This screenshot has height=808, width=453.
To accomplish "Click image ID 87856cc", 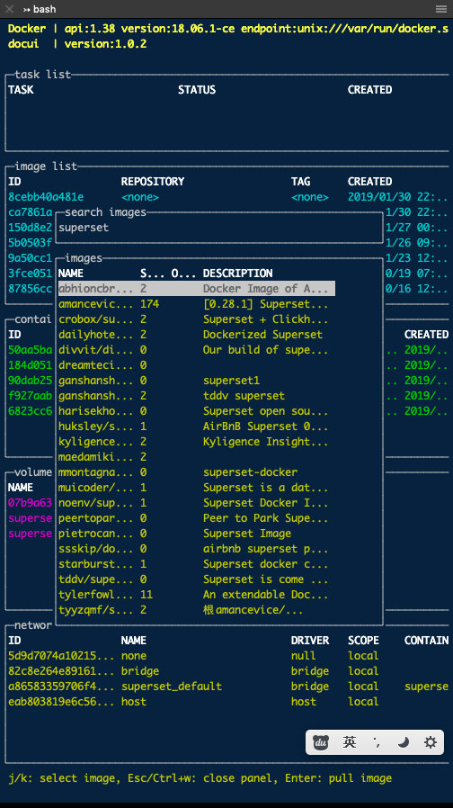I will [x=31, y=289].
